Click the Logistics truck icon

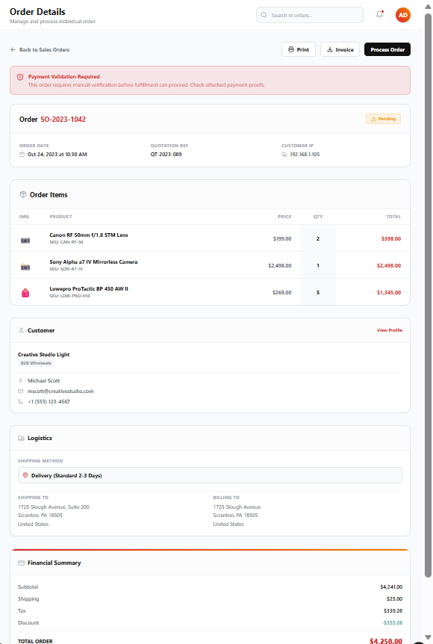click(22, 439)
